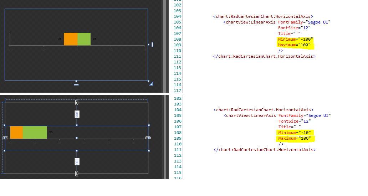
Task: Click orange bar in lower chart
Action: point(16,133)
